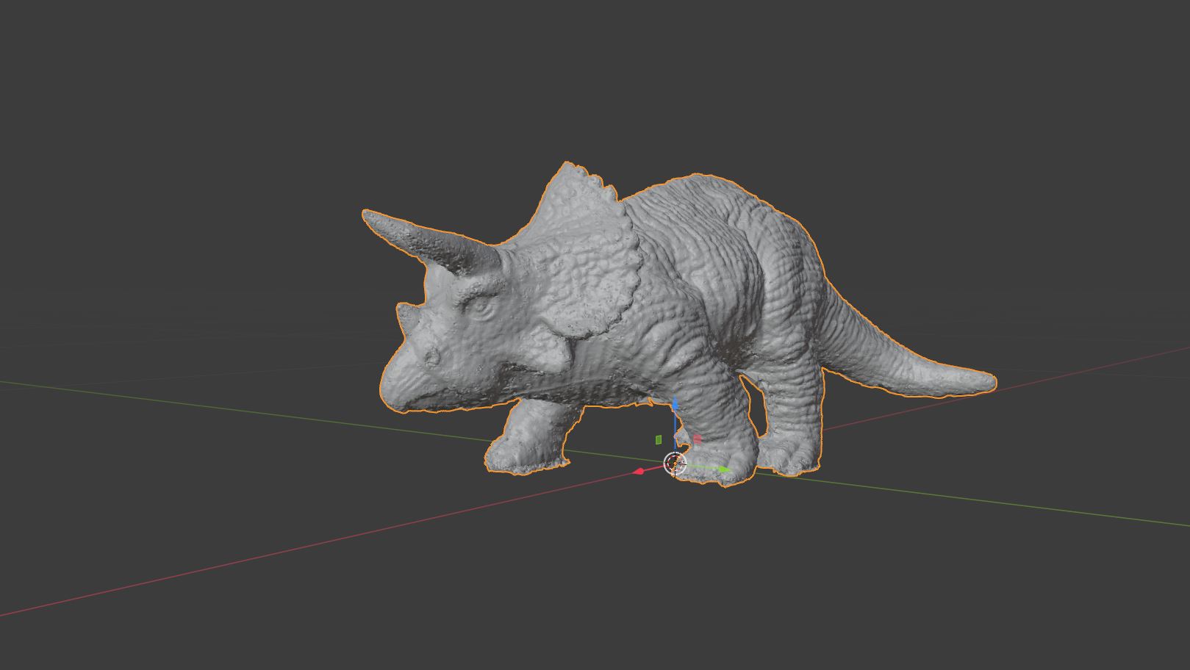Click the tip of the long brow horn
Image resolution: width=1190 pixels, height=670 pixels.
[x=368, y=216]
